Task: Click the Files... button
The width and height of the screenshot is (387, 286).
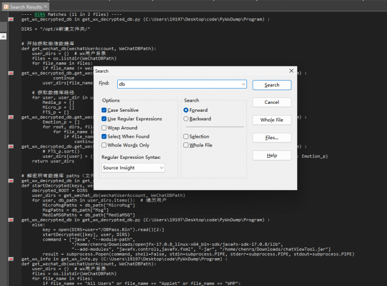Action: point(271,137)
